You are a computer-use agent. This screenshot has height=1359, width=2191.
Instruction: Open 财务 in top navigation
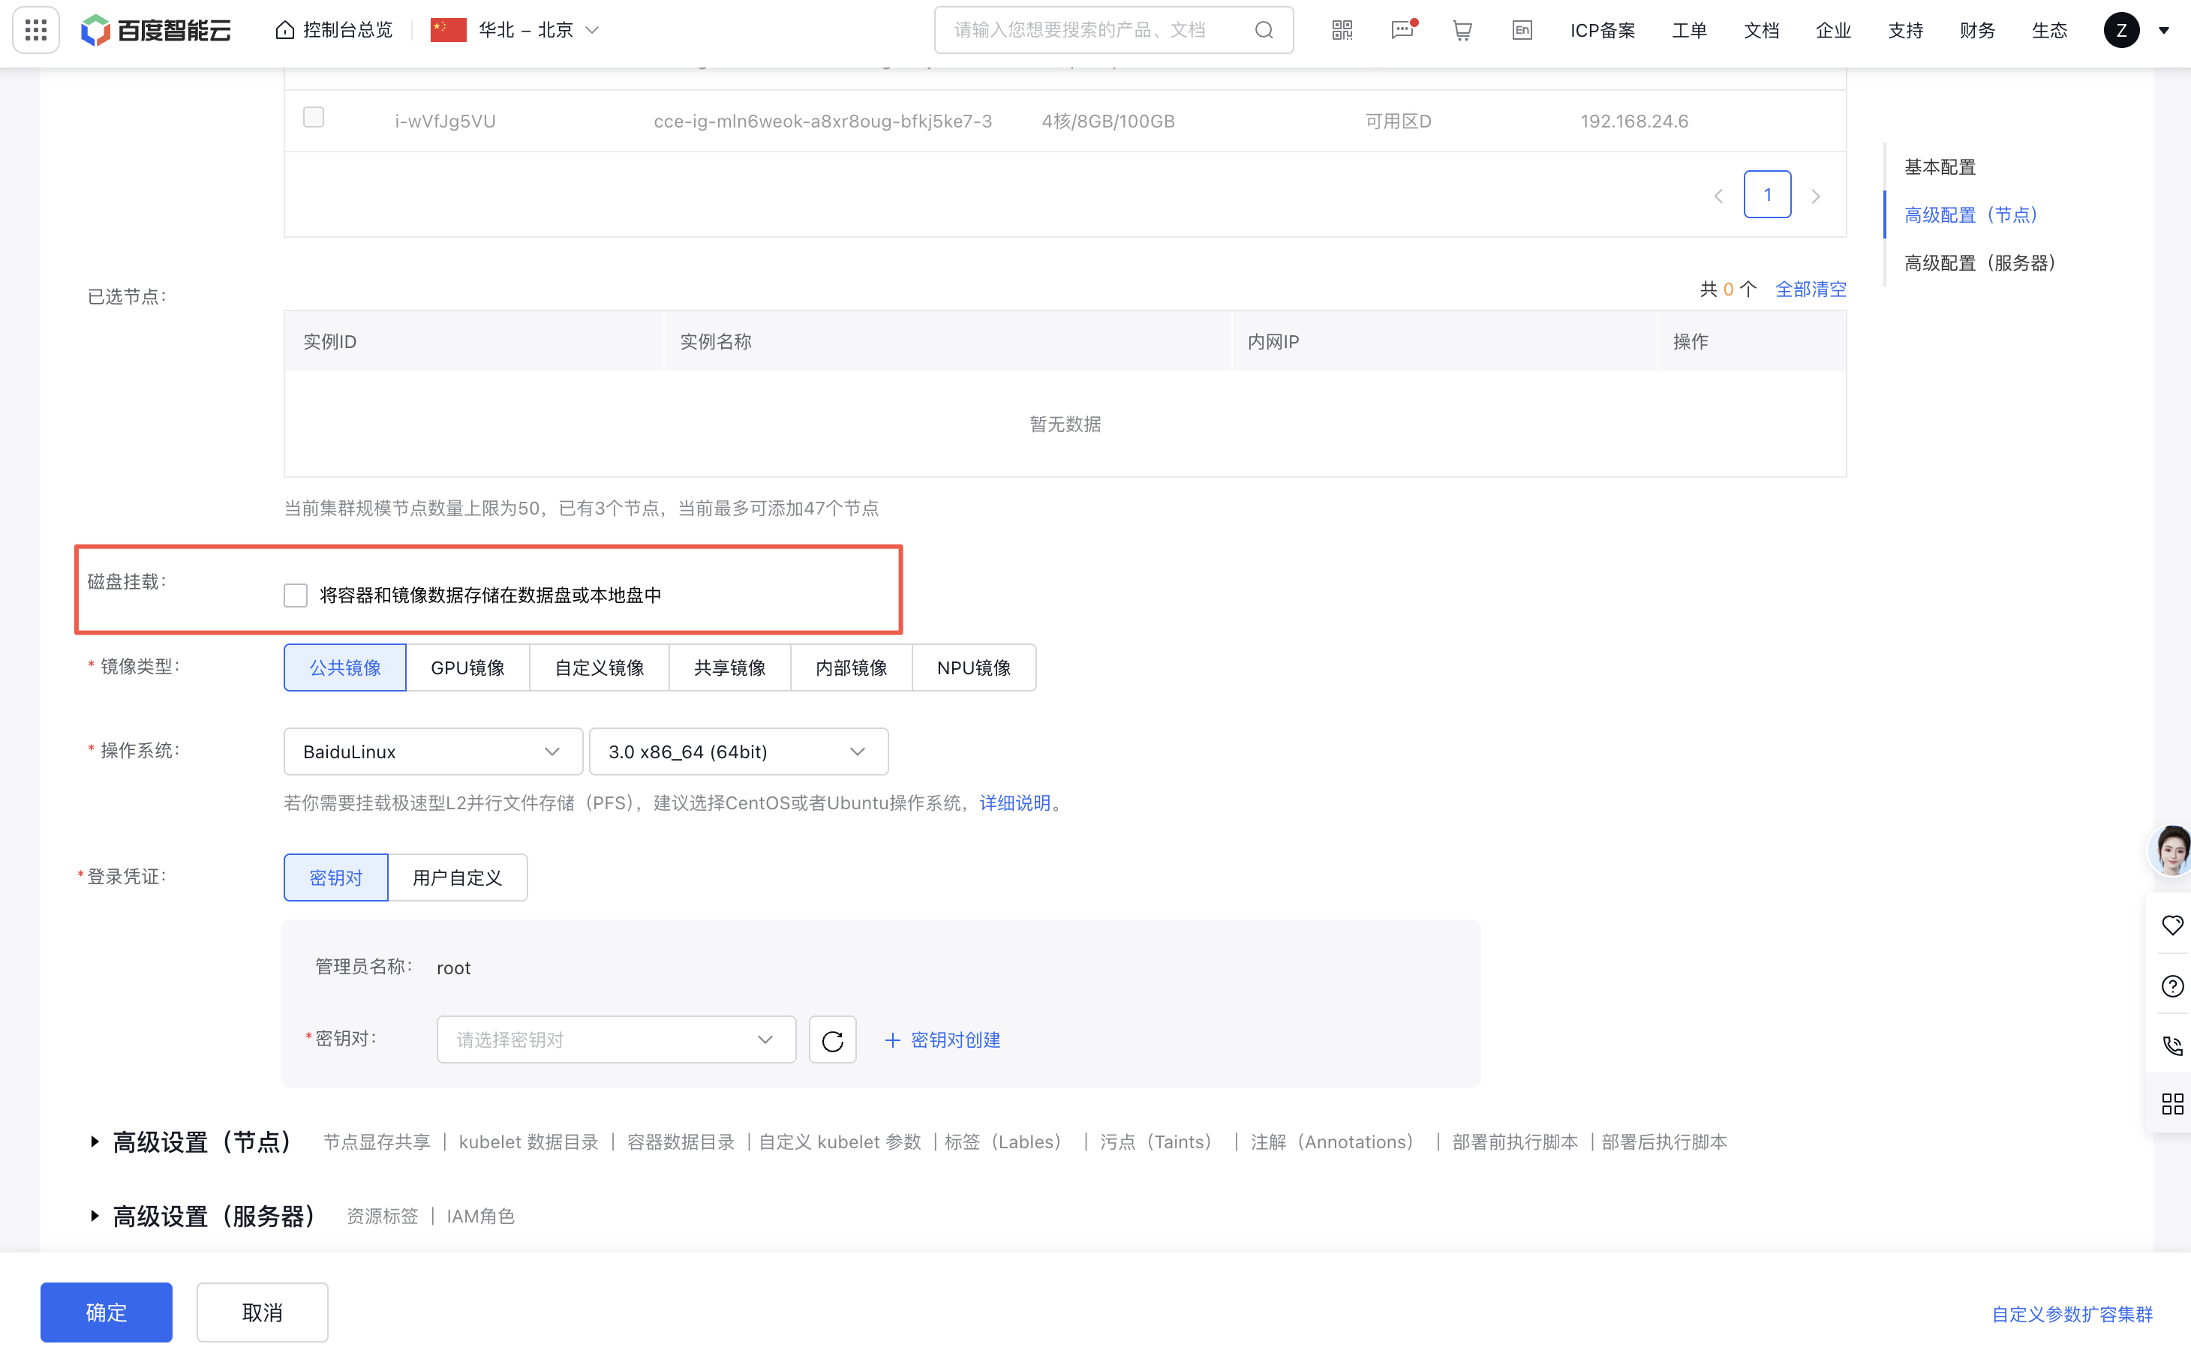tap(1977, 30)
